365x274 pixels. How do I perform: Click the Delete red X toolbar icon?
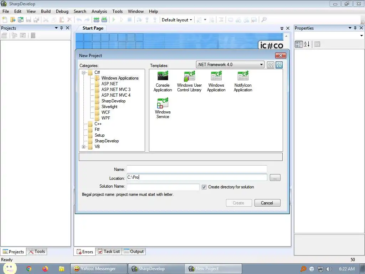[x=70, y=20]
